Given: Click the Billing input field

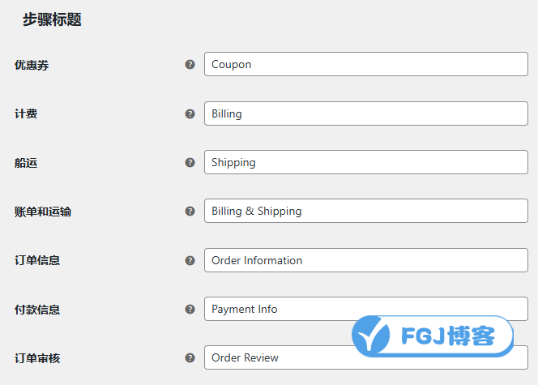Looking at the screenshot, I should (365, 113).
